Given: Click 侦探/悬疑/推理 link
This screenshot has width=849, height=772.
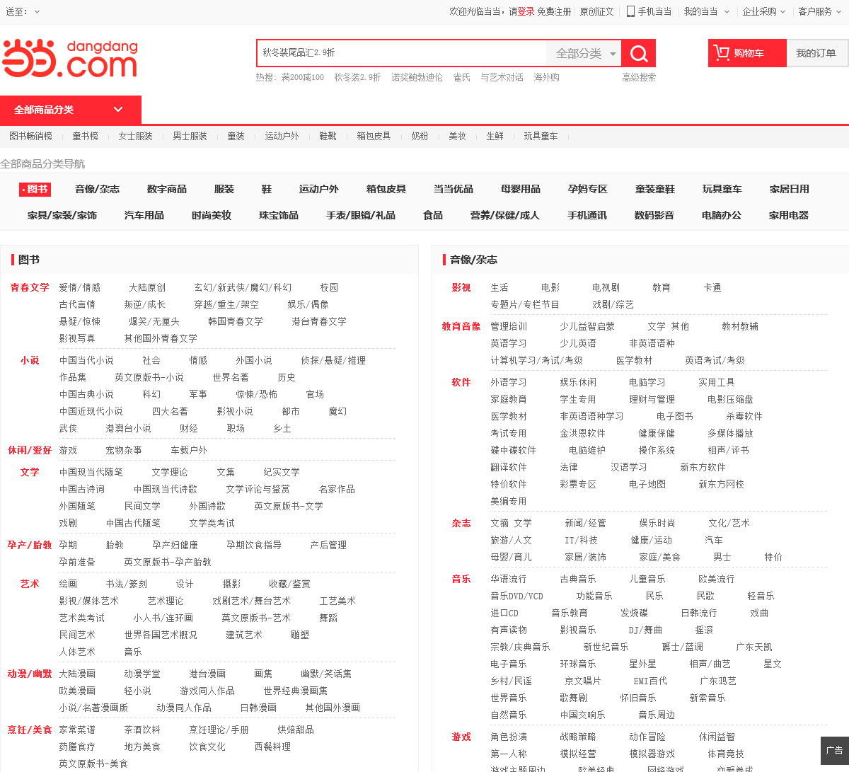Looking at the screenshot, I should pyautogui.click(x=333, y=360).
